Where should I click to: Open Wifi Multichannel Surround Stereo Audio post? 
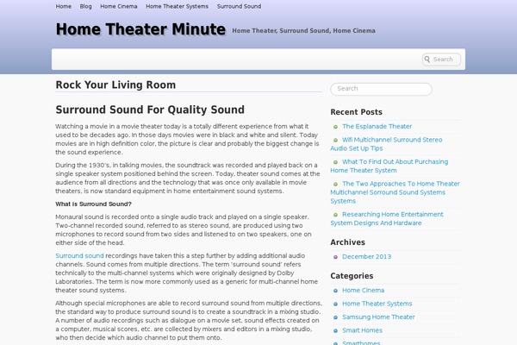point(386,144)
